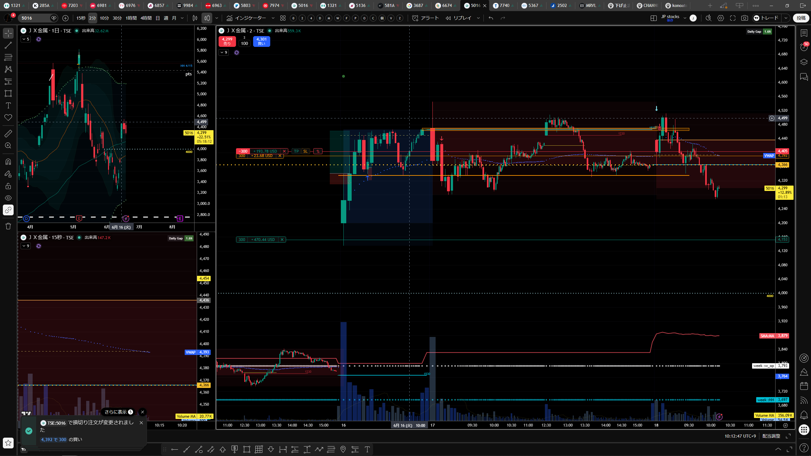
Task: Click the red 4,299 sell button
Action: (x=227, y=41)
